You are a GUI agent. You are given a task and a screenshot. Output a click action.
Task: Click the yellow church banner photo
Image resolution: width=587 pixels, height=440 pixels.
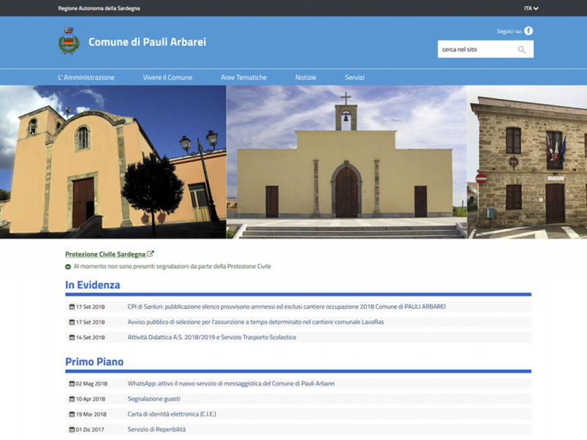(x=346, y=162)
